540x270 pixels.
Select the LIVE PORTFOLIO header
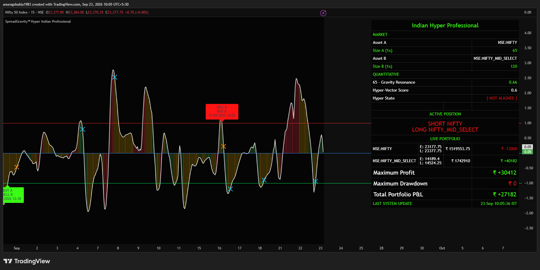pos(445,139)
